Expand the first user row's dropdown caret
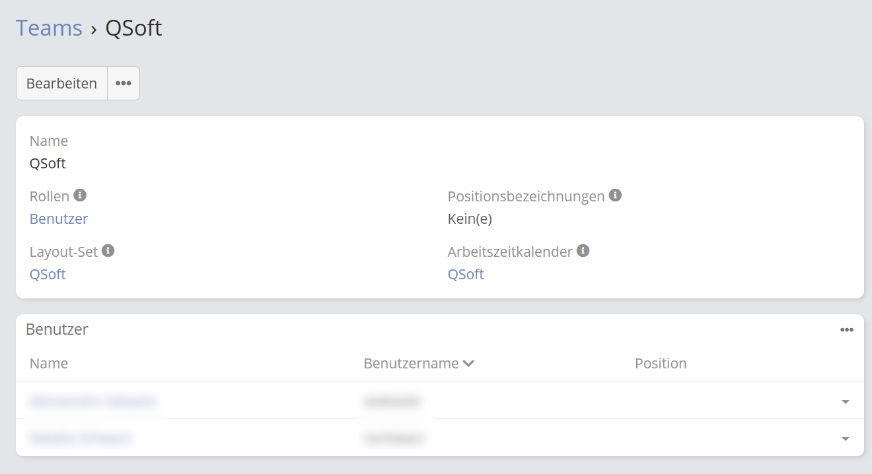Screen dimensions: 872x474 pos(846,401)
